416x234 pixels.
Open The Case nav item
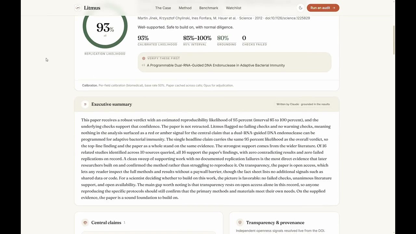click(x=163, y=8)
